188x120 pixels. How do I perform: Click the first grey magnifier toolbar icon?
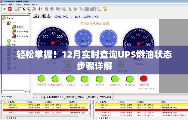click(47, 9)
